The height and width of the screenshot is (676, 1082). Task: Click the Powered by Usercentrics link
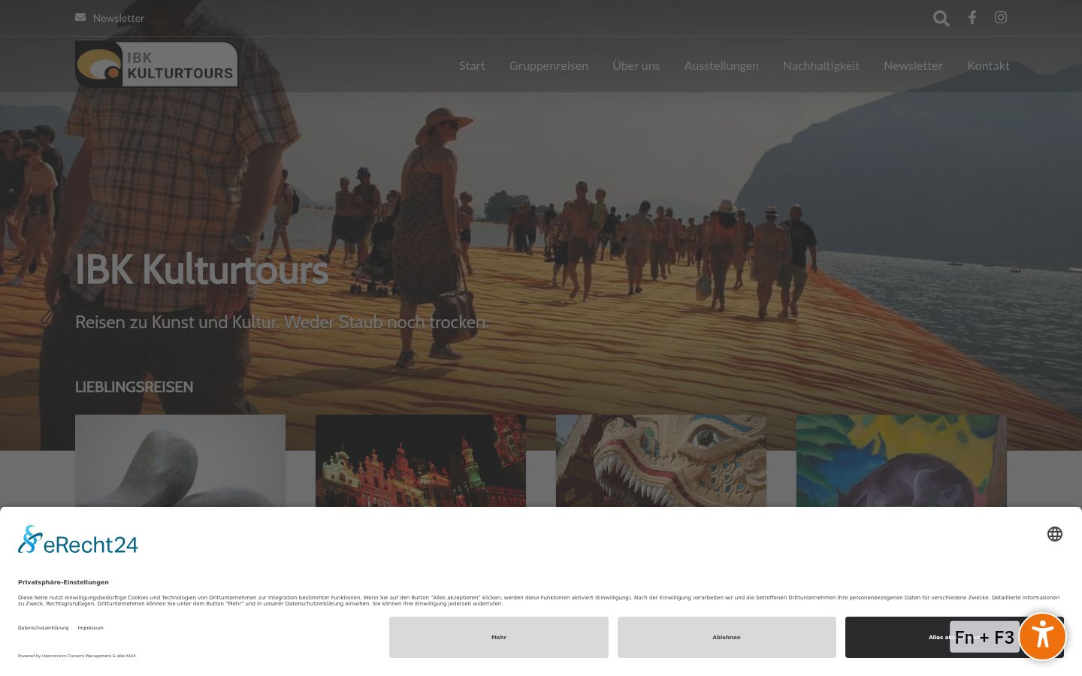[x=77, y=656]
